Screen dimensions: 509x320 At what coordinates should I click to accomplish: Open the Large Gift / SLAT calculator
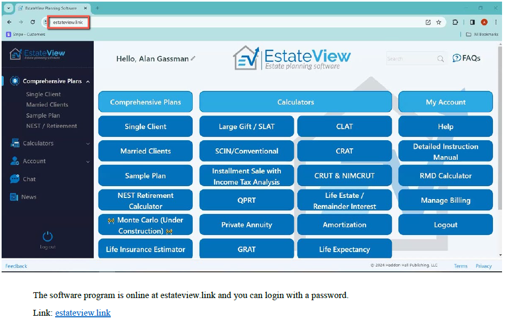pos(247,127)
